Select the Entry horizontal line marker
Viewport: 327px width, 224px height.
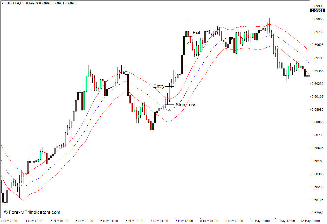tap(170, 86)
